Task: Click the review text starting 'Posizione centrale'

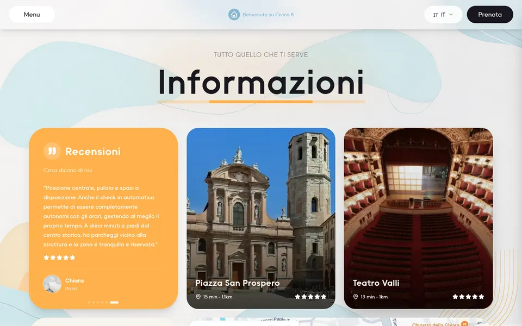Action: click(101, 216)
